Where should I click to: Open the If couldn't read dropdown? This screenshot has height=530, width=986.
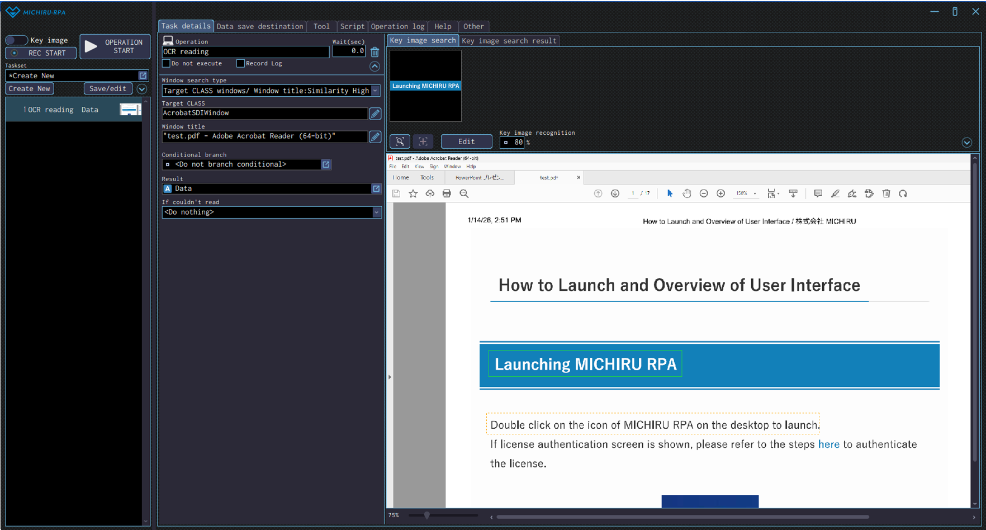pyautogui.click(x=376, y=212)
